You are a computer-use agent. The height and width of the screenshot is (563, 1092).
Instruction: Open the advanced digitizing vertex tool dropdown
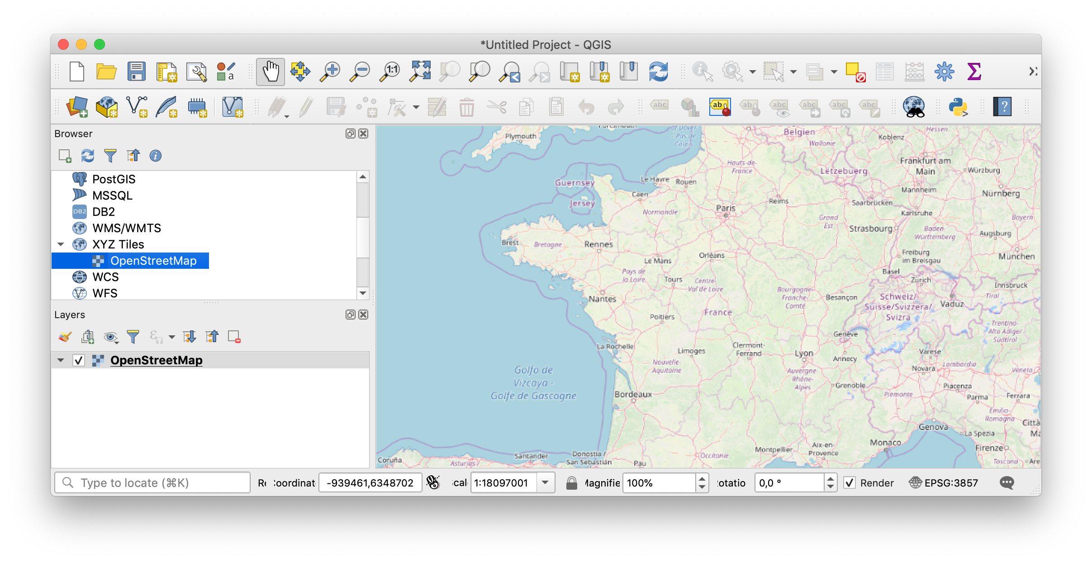coord(416,108)
